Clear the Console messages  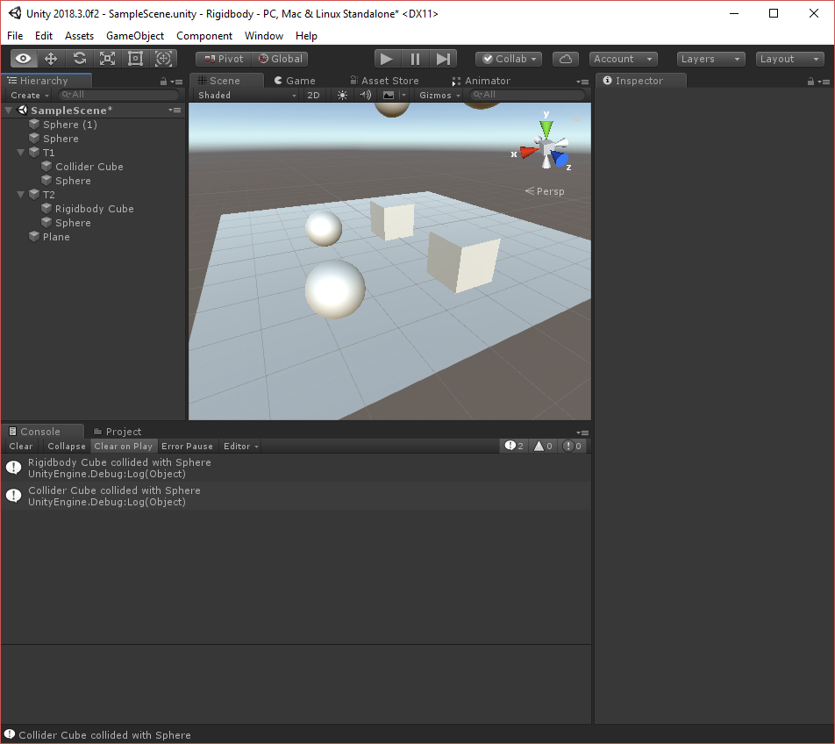coord(20,446)
